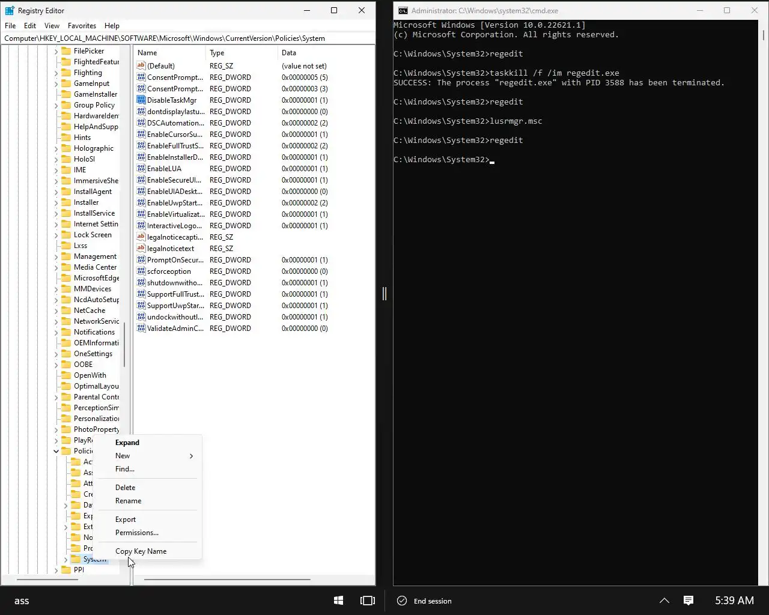Click the DSCAutomation... value icon
The image size is (769, 615).
[x=141, y=123]
